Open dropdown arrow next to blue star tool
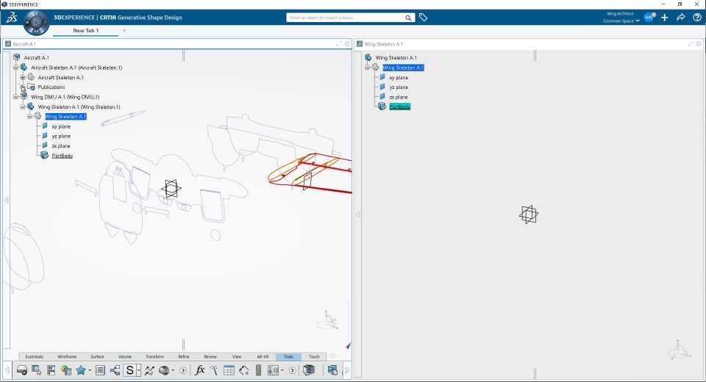Viewport: 706px width, 382px height. coord(90,370)
